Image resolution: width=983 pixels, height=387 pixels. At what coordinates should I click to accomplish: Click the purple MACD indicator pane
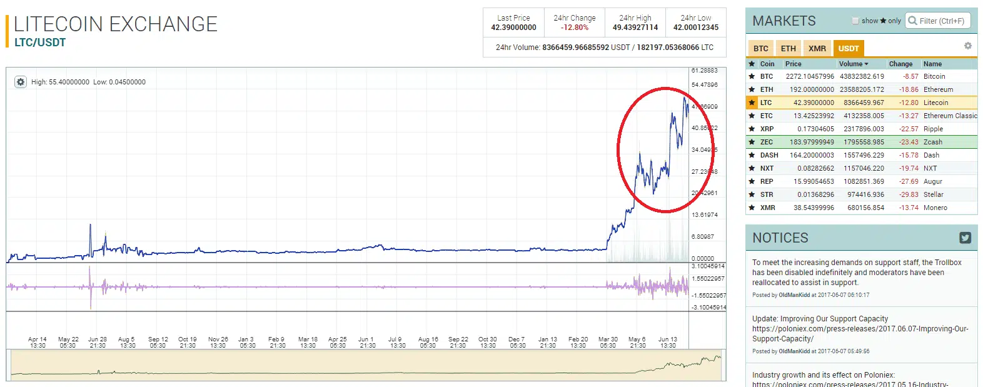[348, 287]
